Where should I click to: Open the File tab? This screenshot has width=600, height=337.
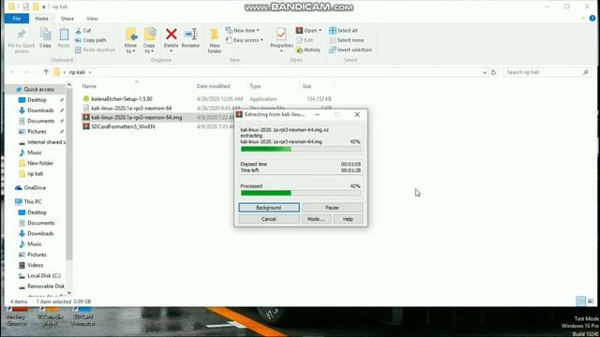17,19
